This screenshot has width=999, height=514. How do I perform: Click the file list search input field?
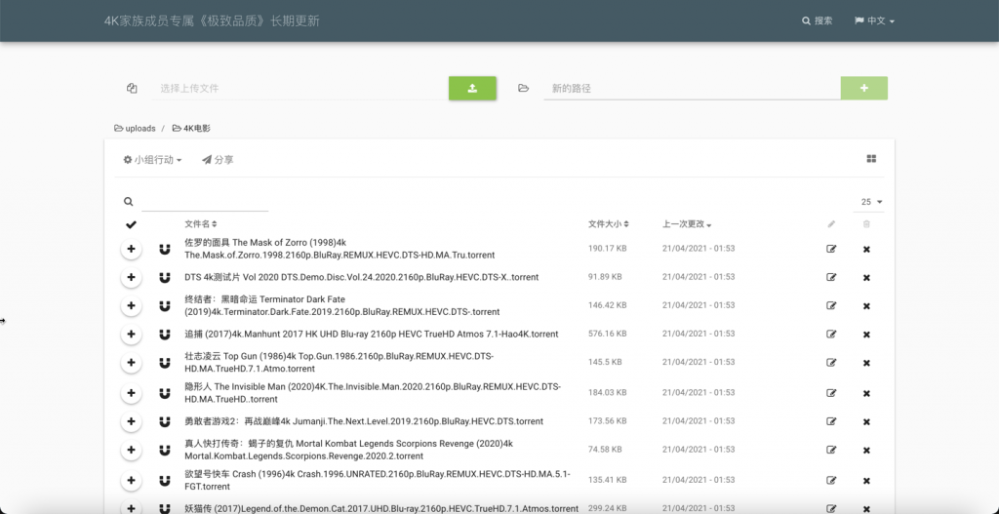click(205, 202)
